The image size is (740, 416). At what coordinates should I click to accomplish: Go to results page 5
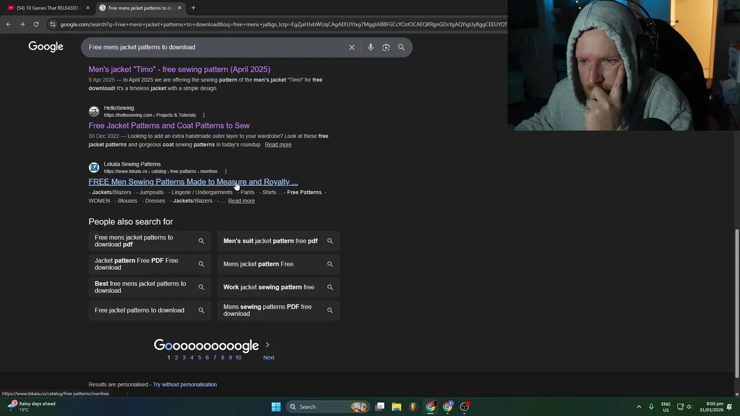click(x=199, y=358)
